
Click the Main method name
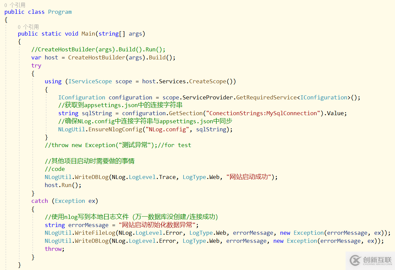(88, 33)
